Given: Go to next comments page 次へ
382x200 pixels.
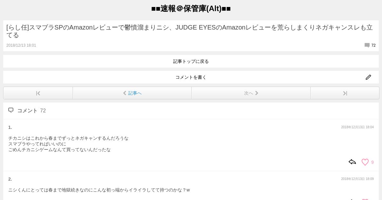Looking at the screenshot, I should coord(251,93).
